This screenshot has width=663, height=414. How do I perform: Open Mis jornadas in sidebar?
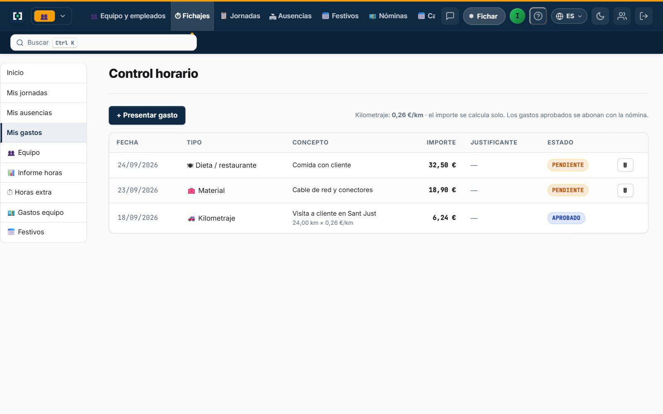44,93
